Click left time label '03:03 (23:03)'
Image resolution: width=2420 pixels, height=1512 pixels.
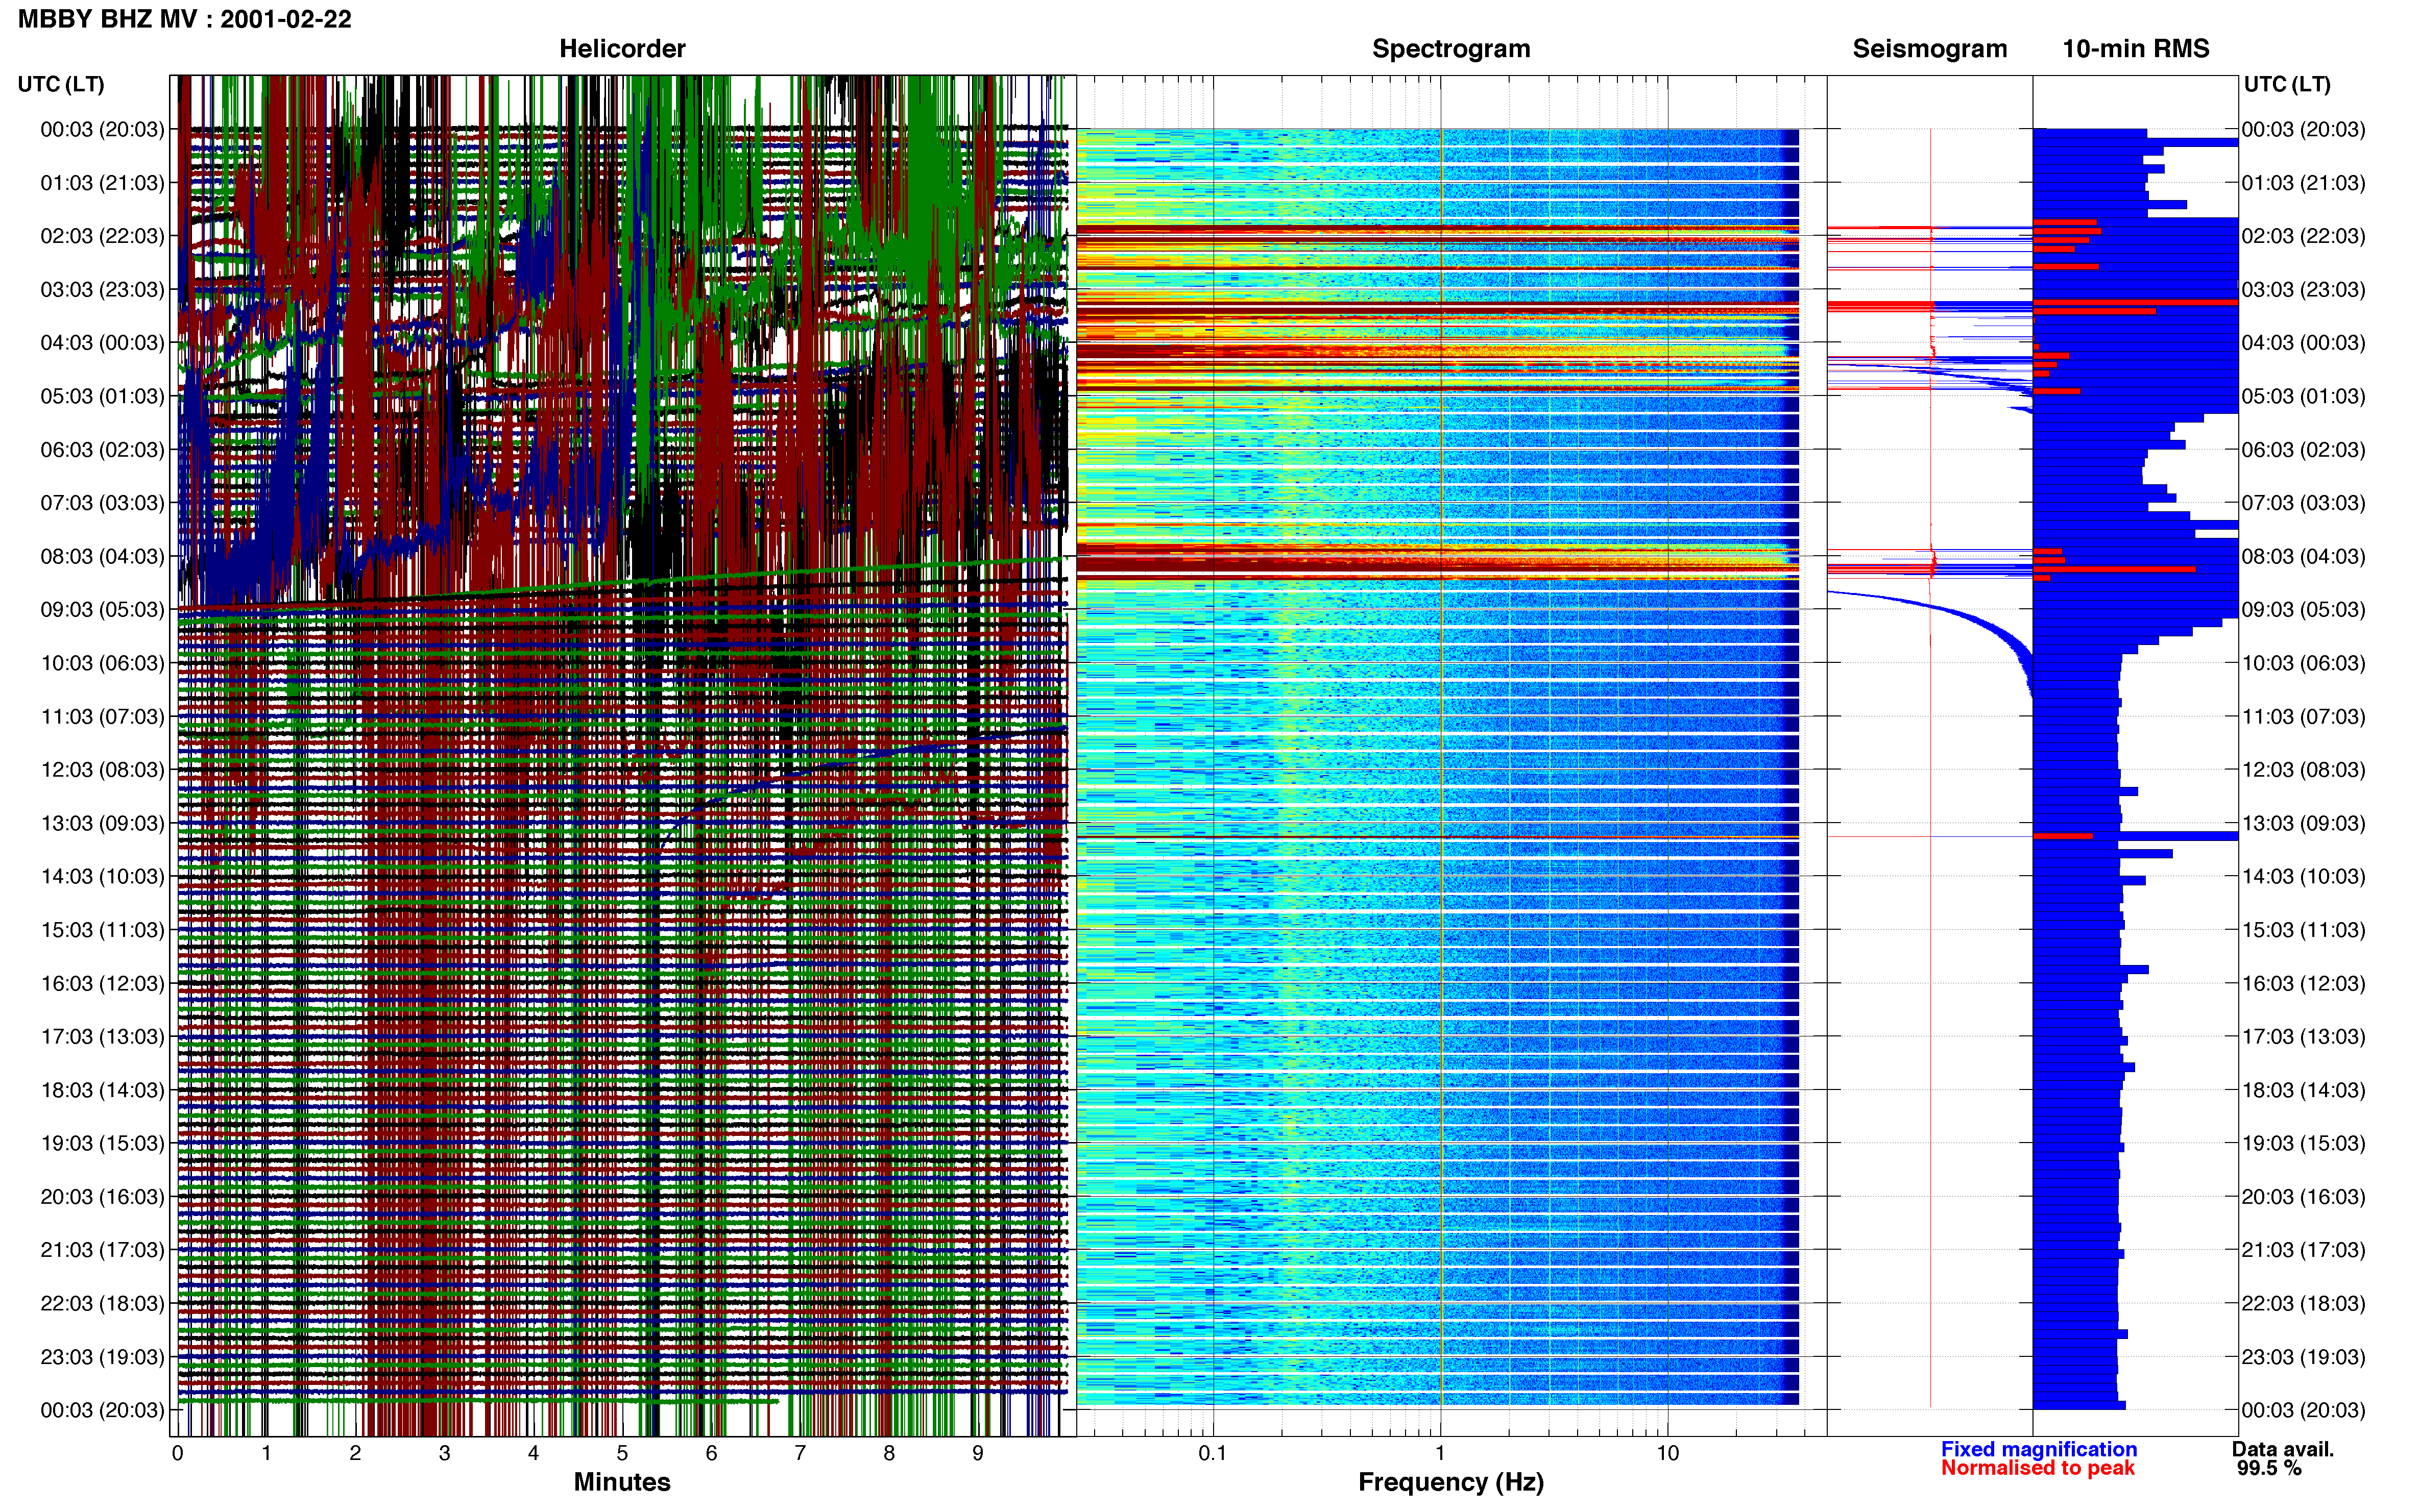(x=102, y=290)
